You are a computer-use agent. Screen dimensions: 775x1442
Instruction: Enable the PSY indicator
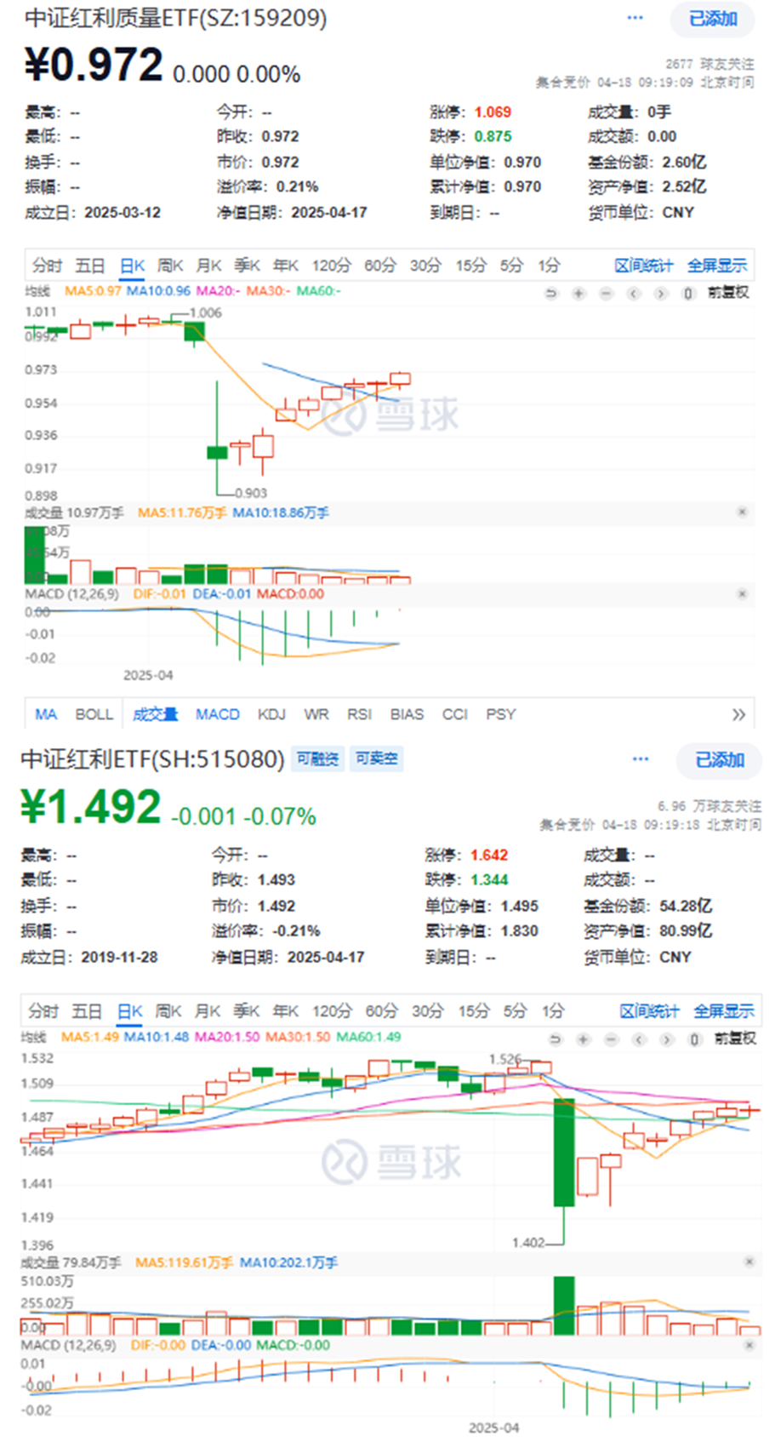tap(501, 714)
